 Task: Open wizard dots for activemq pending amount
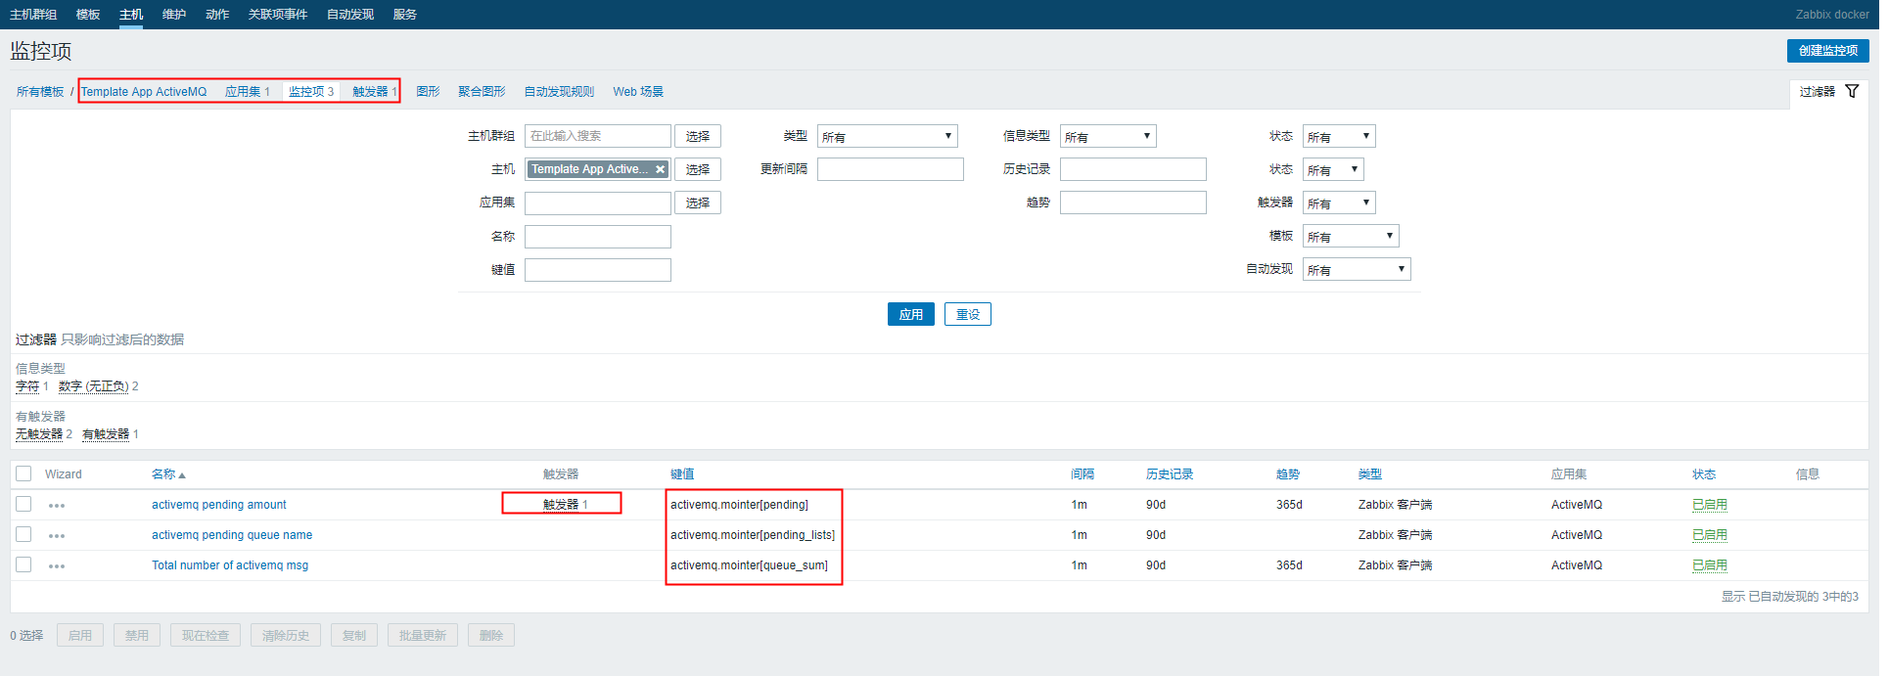[57, 506]
